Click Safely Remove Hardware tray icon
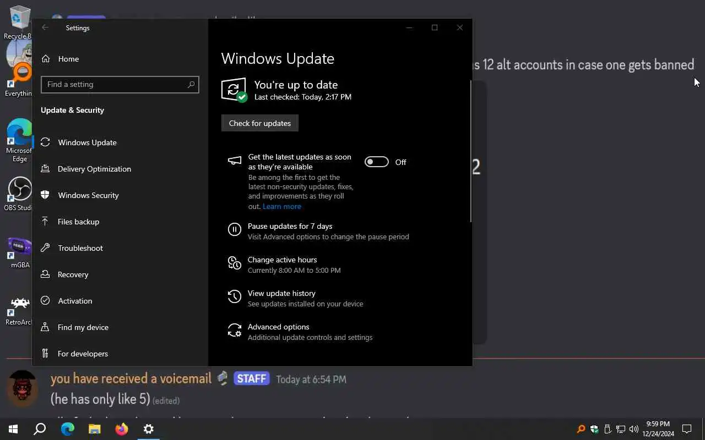The width and height of the screenshot is (705, 440). (608, 429)
